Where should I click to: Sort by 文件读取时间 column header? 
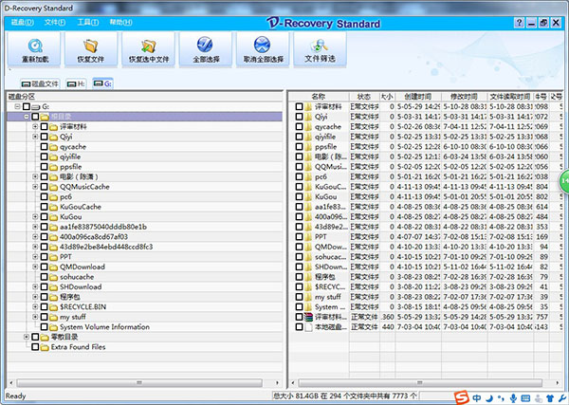pos(510,97)
